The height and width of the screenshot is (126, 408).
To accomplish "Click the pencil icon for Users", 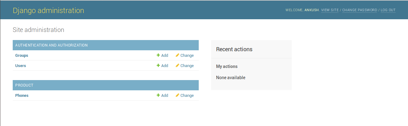I will [177, 65].
